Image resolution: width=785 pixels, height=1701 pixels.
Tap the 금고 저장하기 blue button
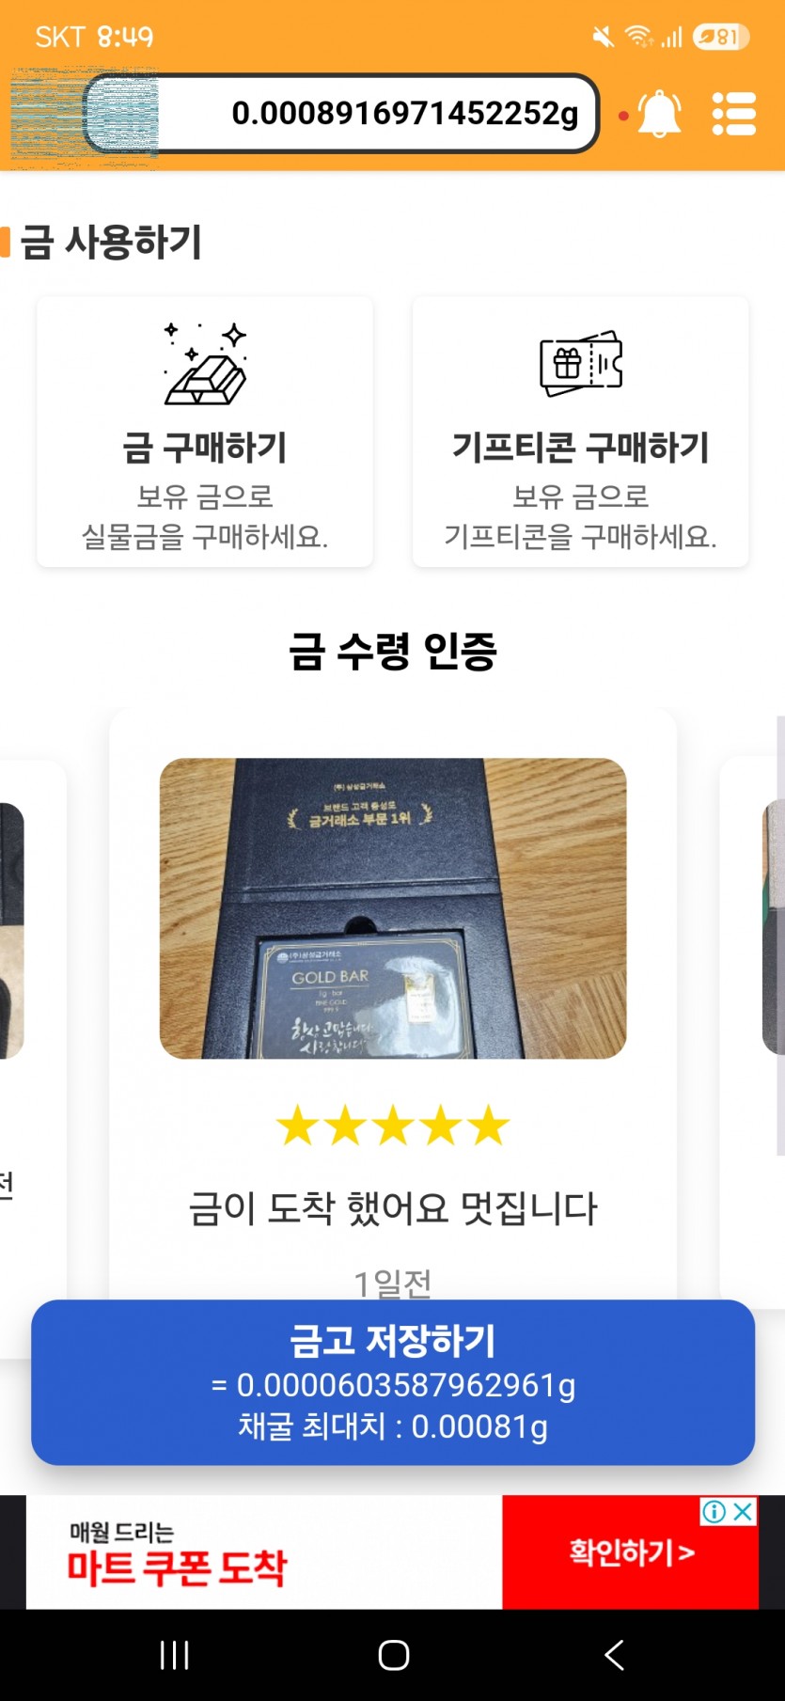(393, 1382)
